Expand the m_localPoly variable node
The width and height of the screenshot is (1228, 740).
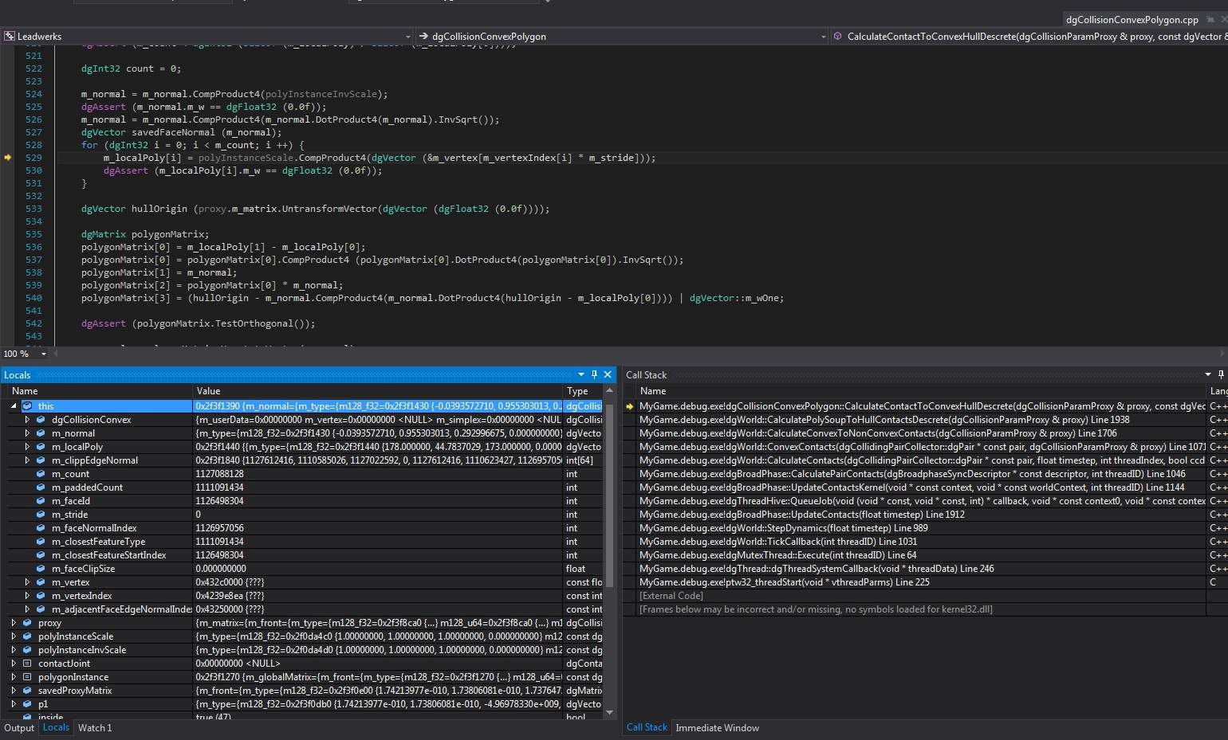coord(27,447)
